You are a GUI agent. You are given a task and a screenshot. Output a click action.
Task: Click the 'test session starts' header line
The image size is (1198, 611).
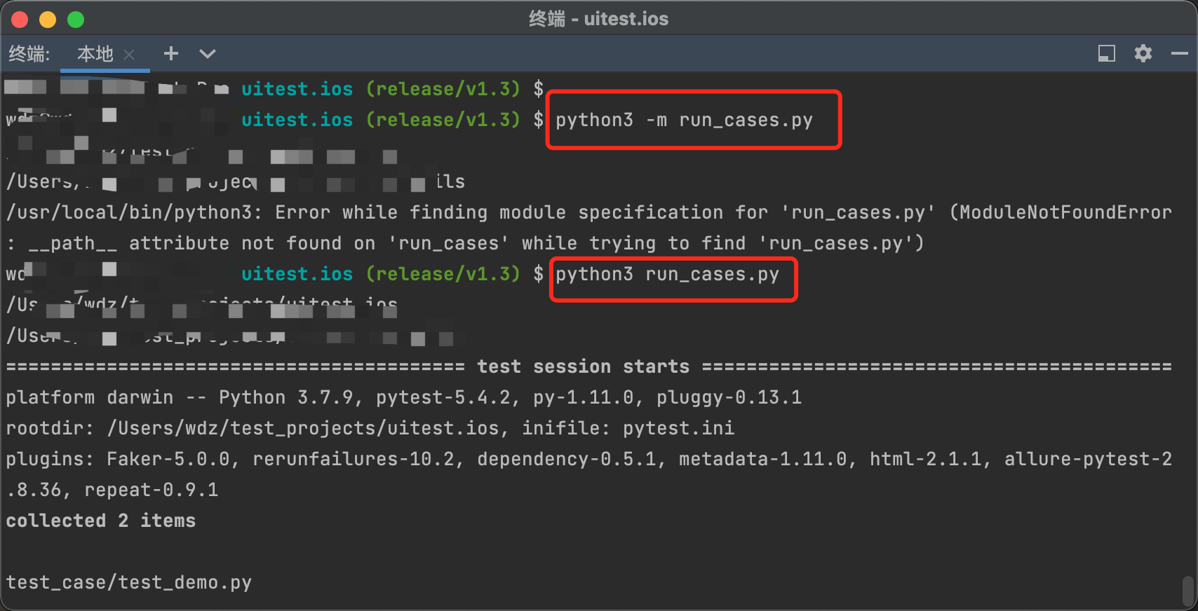click(589, 366)
